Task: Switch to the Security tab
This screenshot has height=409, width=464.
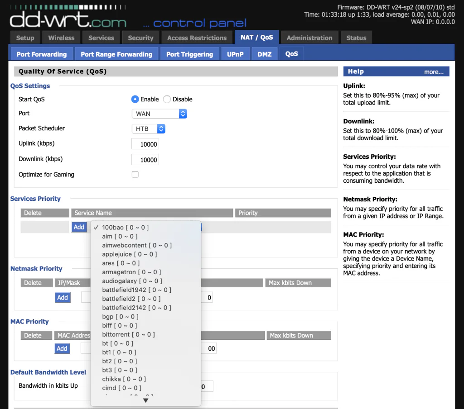Action: click(140, 38)
